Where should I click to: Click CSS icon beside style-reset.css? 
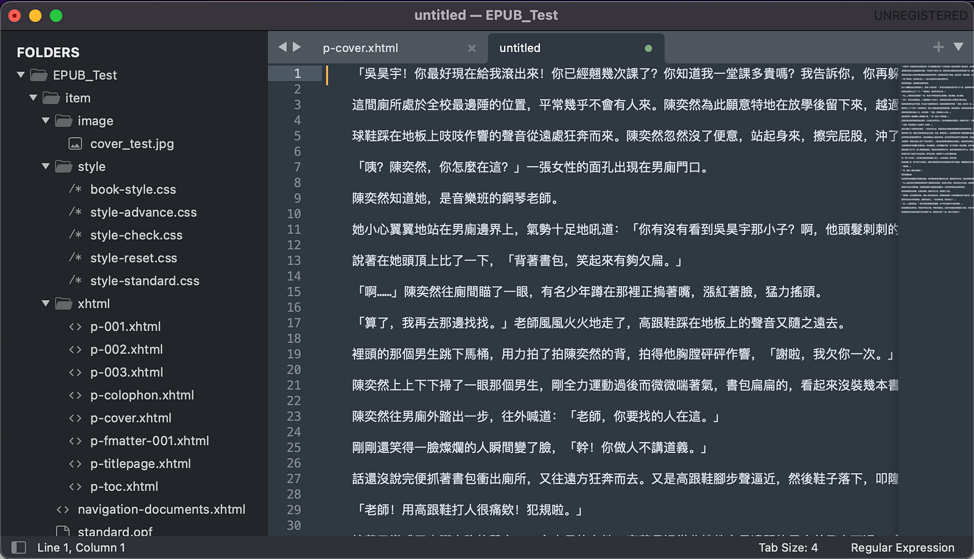click(x=75, y=258)
